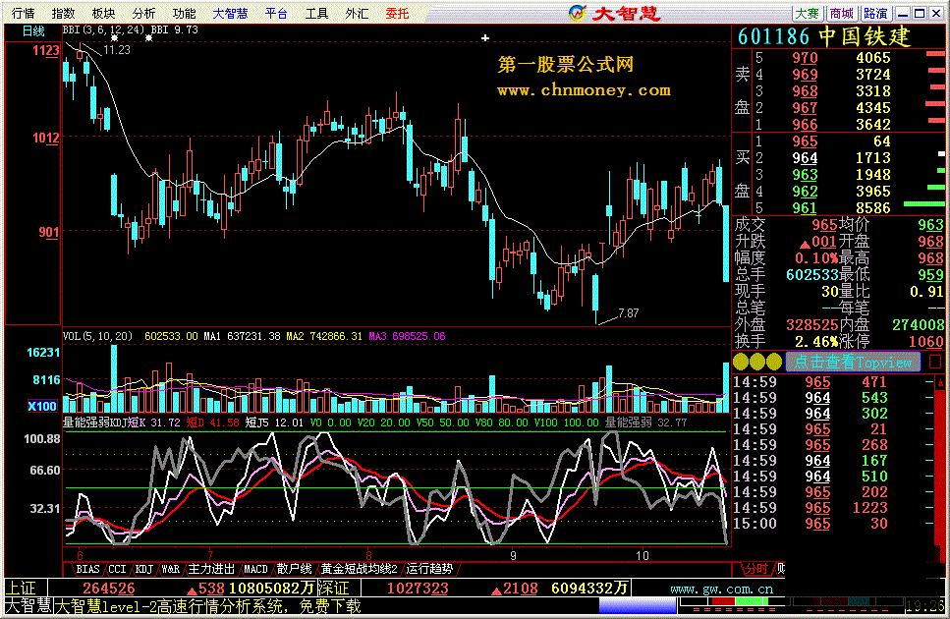The width and height of the screenshot is (950, 619).
Task: Switch to the BIAS indicator tab
Action: pos(87,569)
